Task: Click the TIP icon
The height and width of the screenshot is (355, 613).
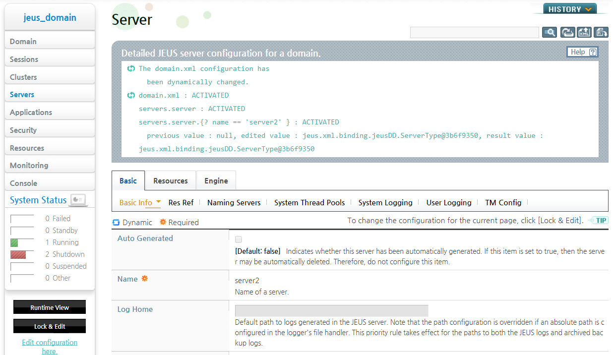Action: (x=599, y=221)
